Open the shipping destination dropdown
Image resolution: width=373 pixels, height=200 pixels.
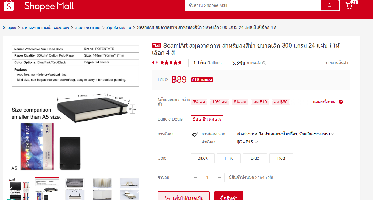(x=286, y=134)
